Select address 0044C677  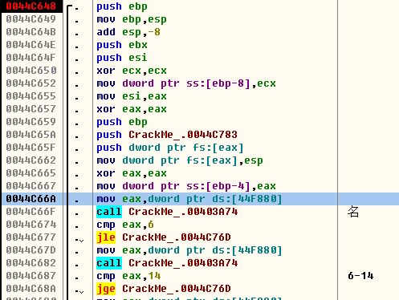click(x=31, y=237)
